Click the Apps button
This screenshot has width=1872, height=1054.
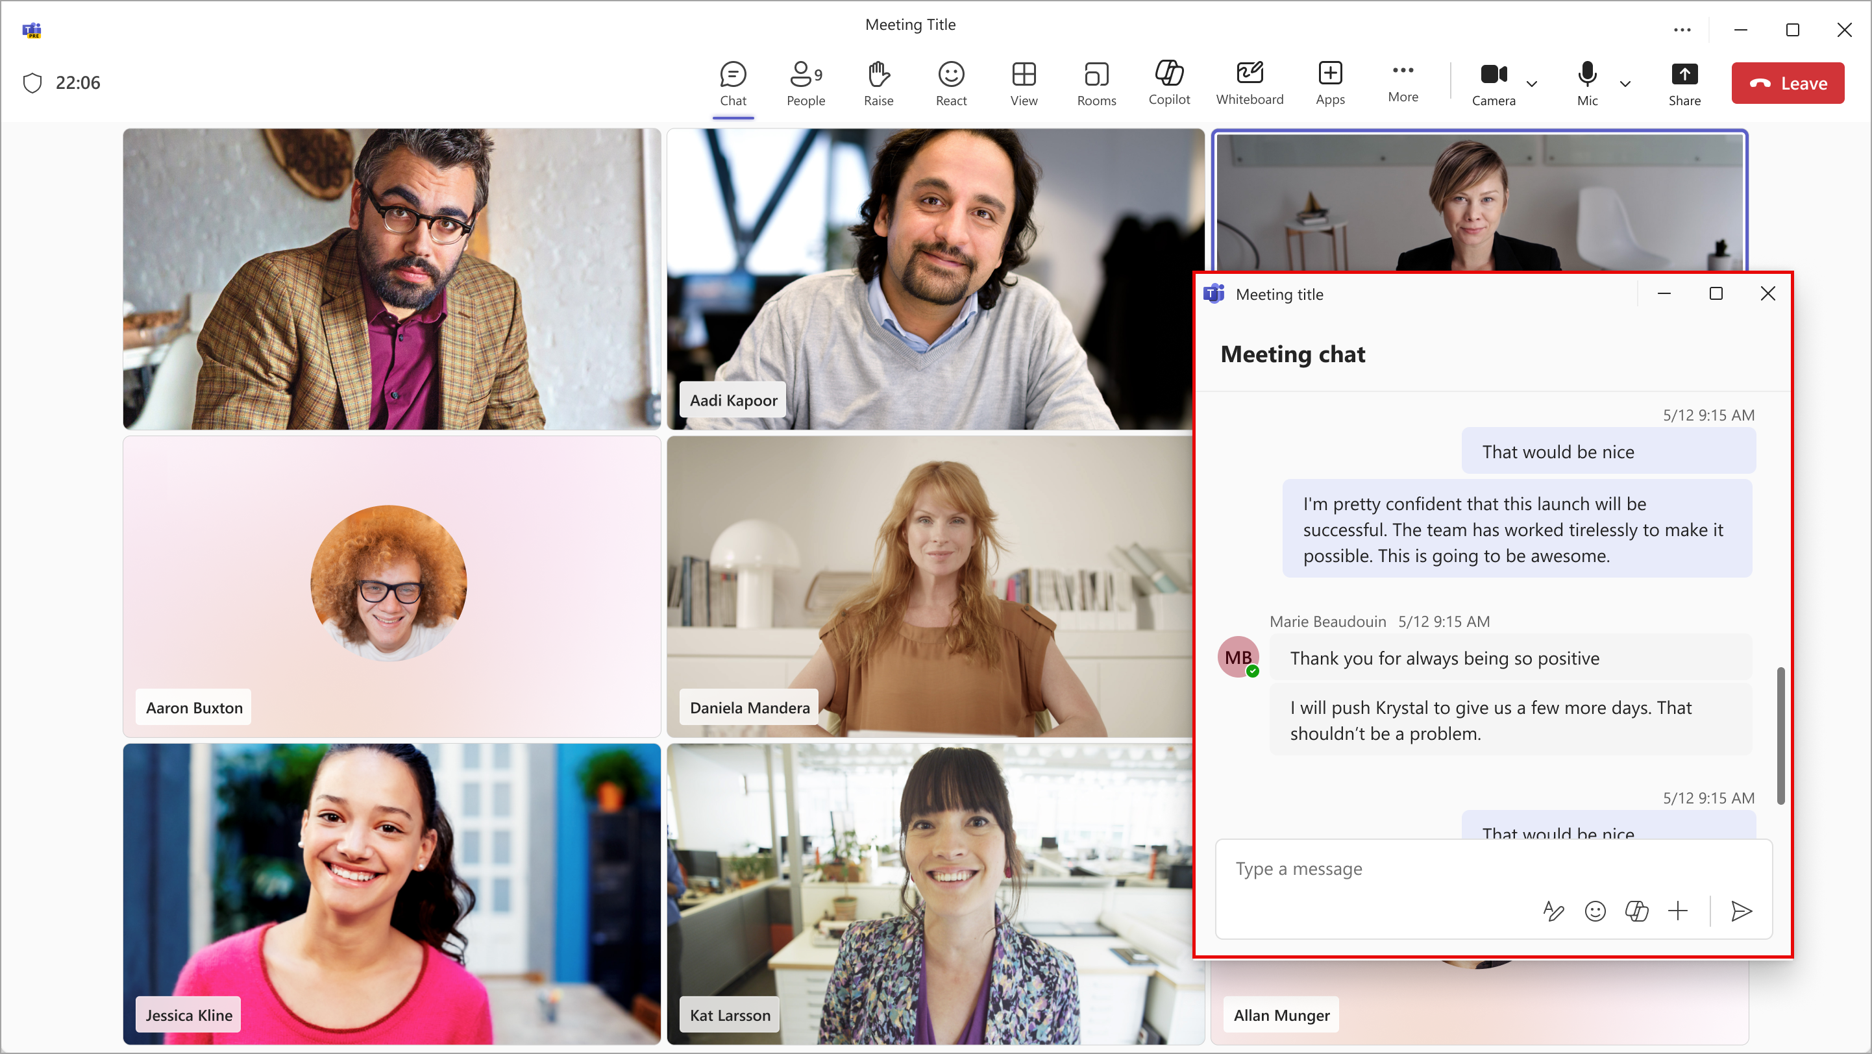tap(1329, 82)
